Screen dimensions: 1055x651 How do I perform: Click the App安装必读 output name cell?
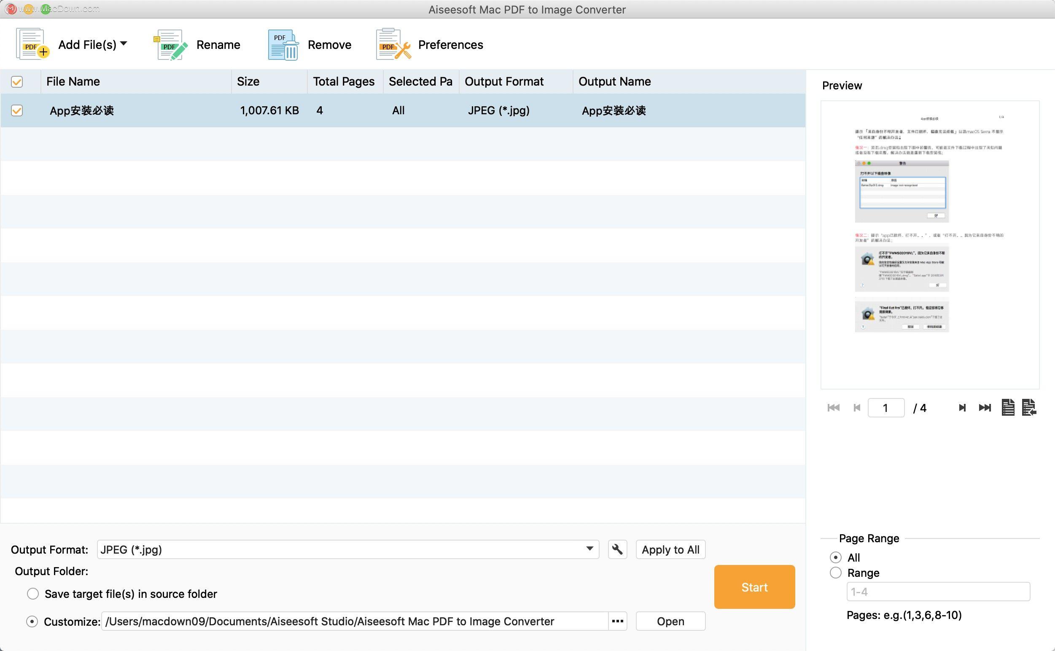614,110
